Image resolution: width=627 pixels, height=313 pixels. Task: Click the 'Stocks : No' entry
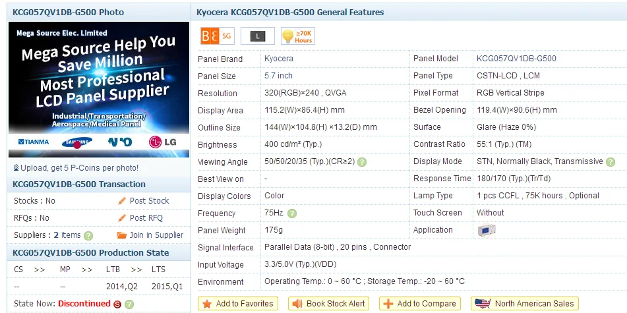(x=34, y=201)
